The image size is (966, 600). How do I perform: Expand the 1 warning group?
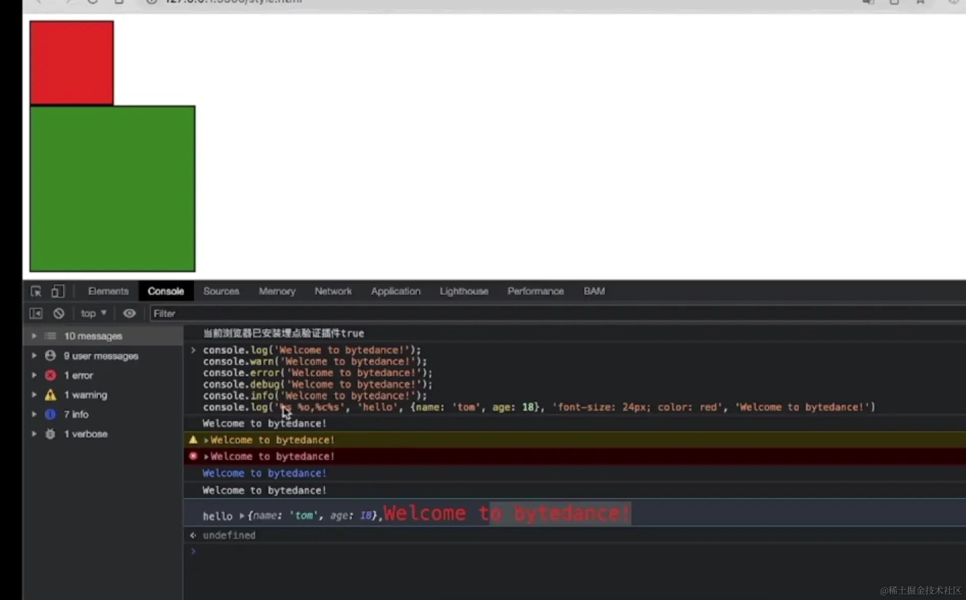tap(34, 394)
